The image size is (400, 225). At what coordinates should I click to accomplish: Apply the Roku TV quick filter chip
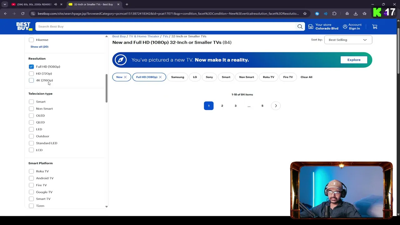pos(268,77)
